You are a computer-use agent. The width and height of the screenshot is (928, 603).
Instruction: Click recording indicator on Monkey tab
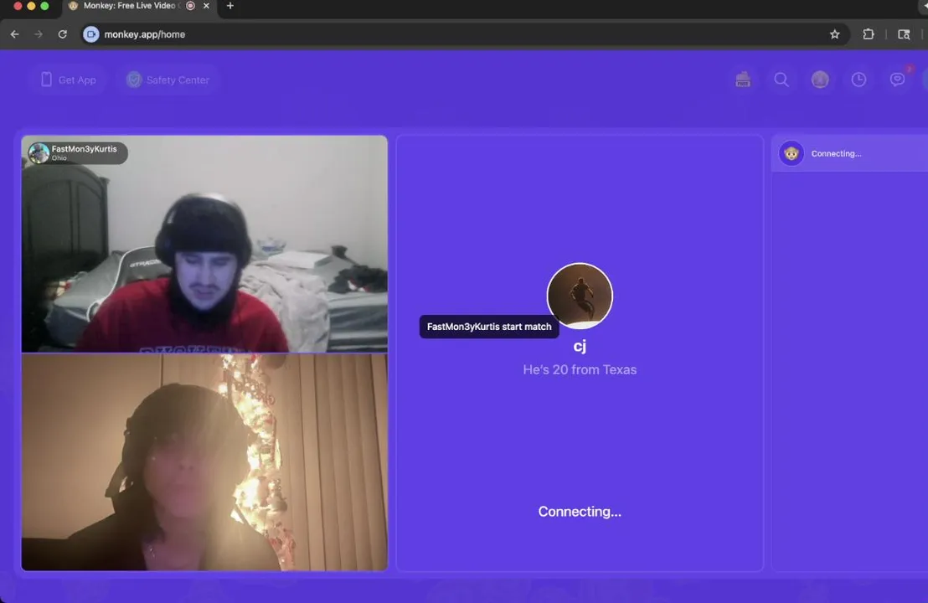coord(191,6)
